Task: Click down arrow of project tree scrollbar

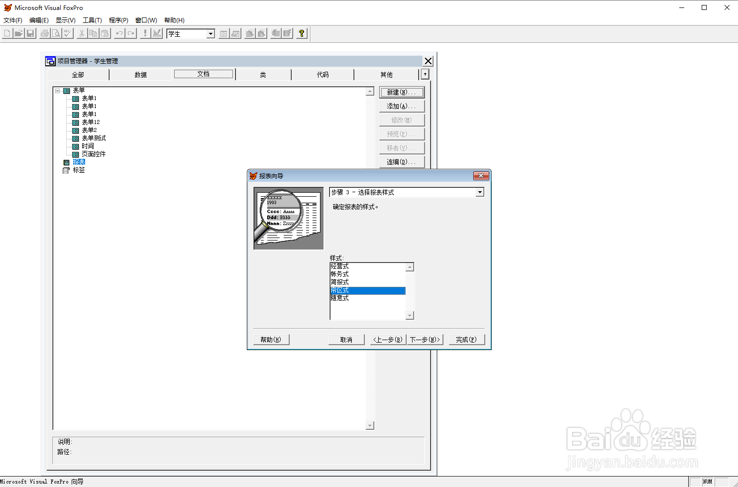Action: [x=370, y=426]
